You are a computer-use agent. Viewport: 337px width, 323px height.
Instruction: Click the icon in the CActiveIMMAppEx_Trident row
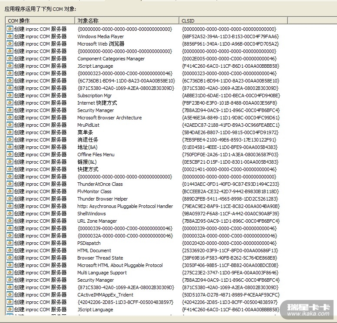coord(10,294)
